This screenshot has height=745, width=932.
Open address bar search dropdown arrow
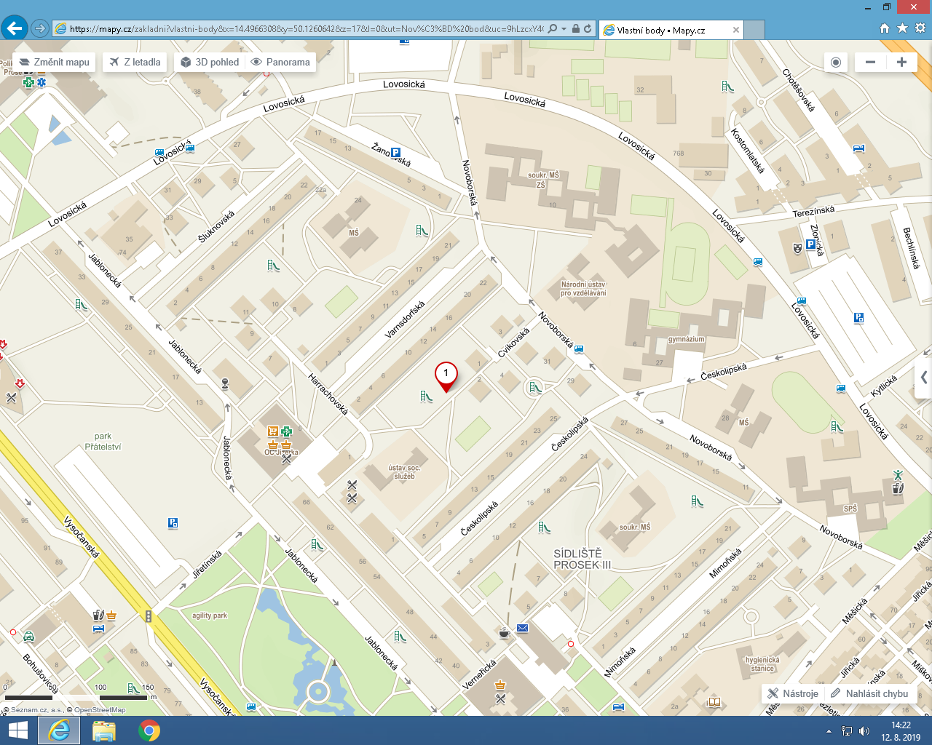pos(564,29)
